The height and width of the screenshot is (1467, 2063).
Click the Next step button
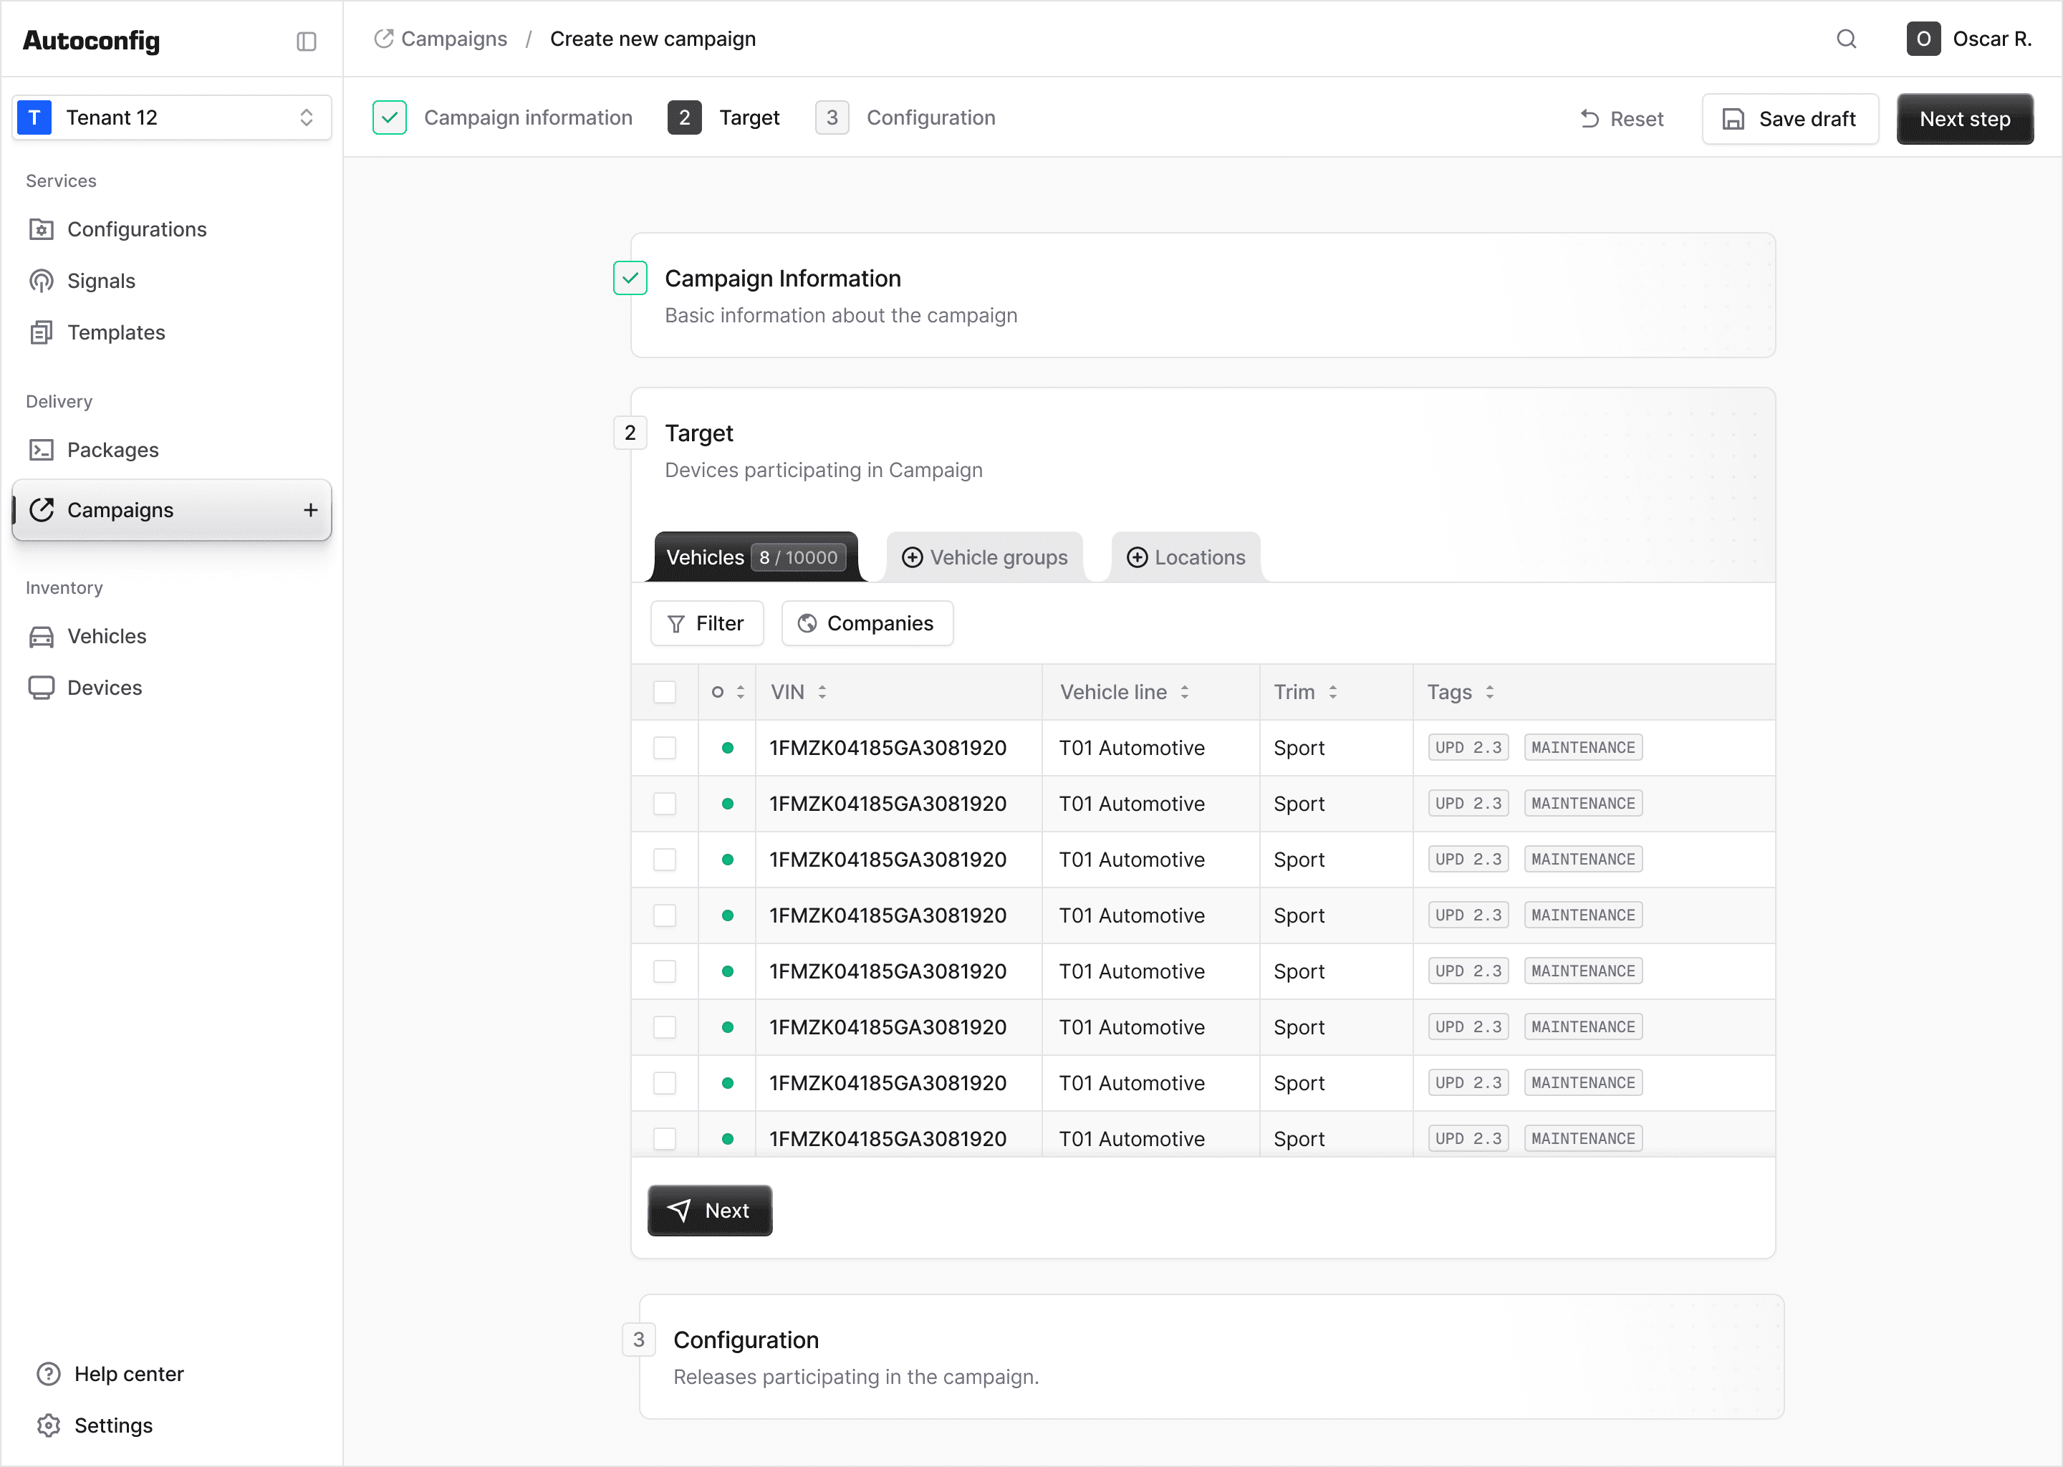tap(1965, 118)
